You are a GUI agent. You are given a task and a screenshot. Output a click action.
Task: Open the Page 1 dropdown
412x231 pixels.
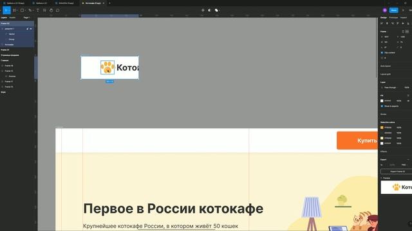(26, 17)
